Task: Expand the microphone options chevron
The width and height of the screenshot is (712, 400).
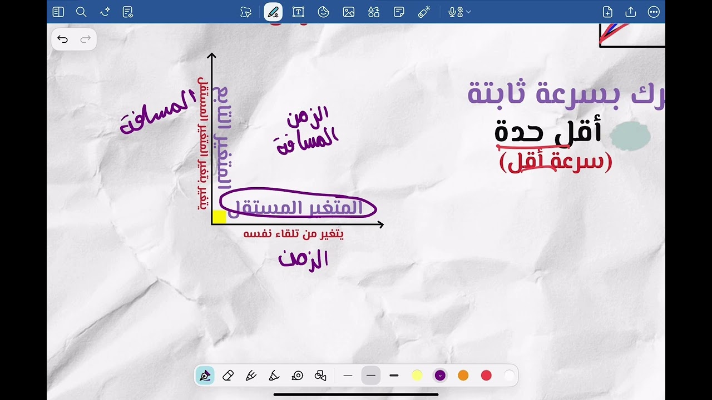Action: point(468,12)
